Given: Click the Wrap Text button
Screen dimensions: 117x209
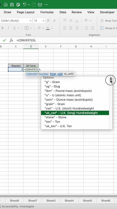Looking at the screenshot, I should pyautogui.click(x=109, y=21).
